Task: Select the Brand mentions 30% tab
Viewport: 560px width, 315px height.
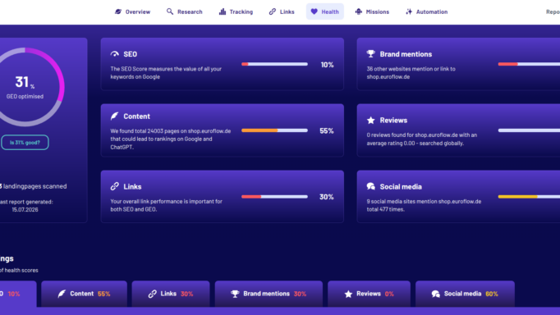Action: pyautogui.click(x=269, y=294)
